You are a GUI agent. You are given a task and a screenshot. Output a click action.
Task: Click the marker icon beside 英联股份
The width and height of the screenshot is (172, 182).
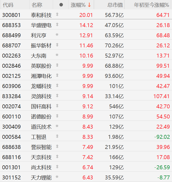click(x=57, y=65)
